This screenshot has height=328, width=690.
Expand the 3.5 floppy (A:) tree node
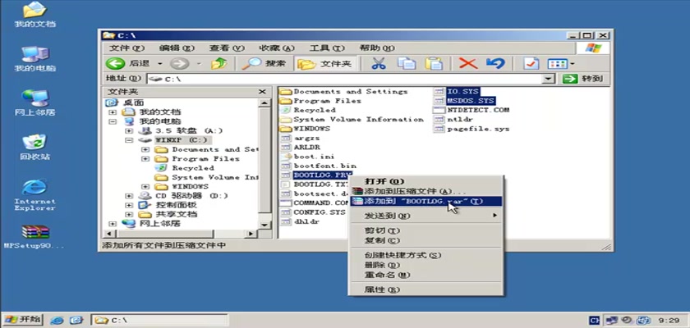pos(128,131)
